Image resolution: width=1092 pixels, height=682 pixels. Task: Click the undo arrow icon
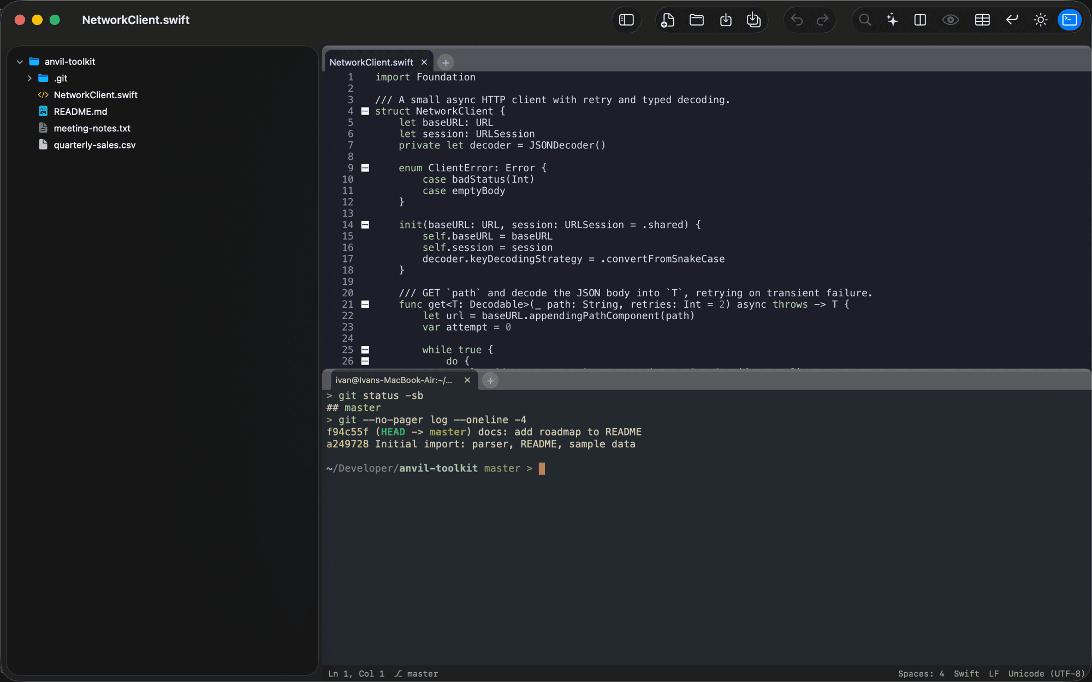(797, 20)
